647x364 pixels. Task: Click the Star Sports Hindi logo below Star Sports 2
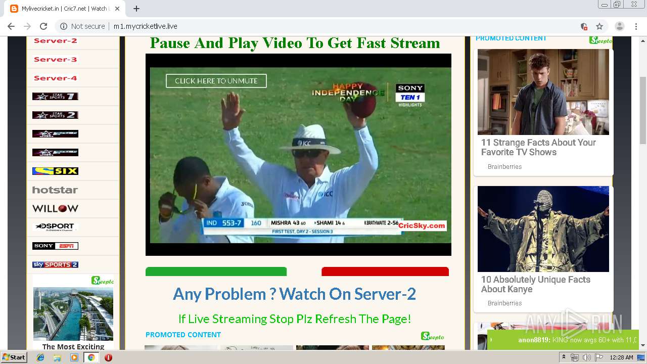pyautogui.click(x=55, y=133)
